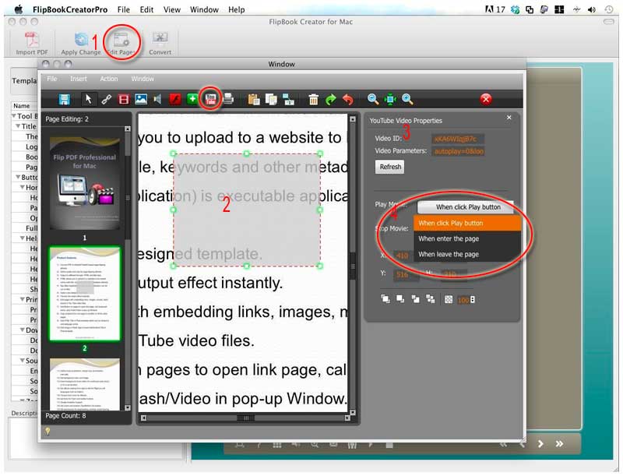
Task: Select the add YouTube video tool
Action: pos(210,99)
